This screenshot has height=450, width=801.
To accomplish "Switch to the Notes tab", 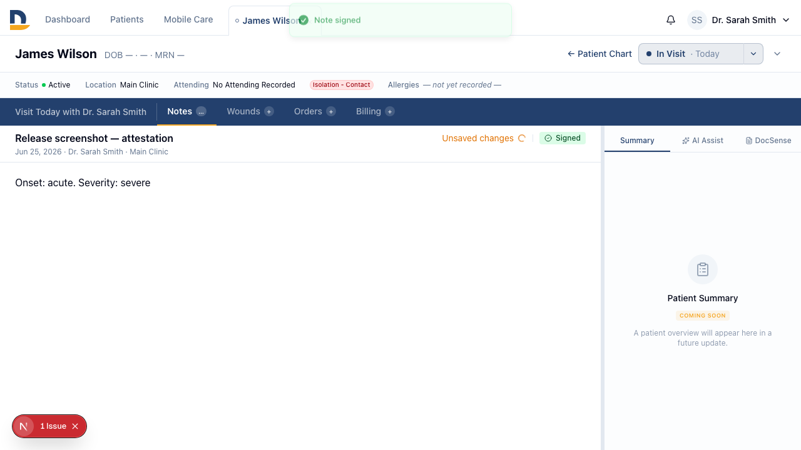I will 186,111.
